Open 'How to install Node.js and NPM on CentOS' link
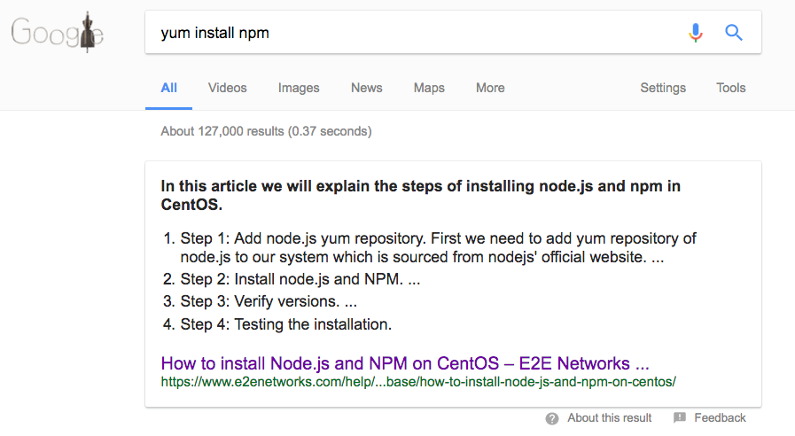This screenshot has height=436, width=795. coord(405,363)
